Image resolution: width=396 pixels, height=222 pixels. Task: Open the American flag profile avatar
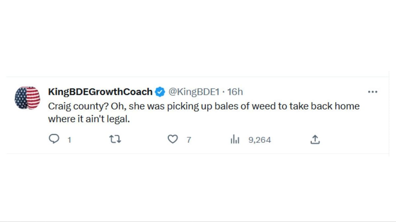coord(27,98)
